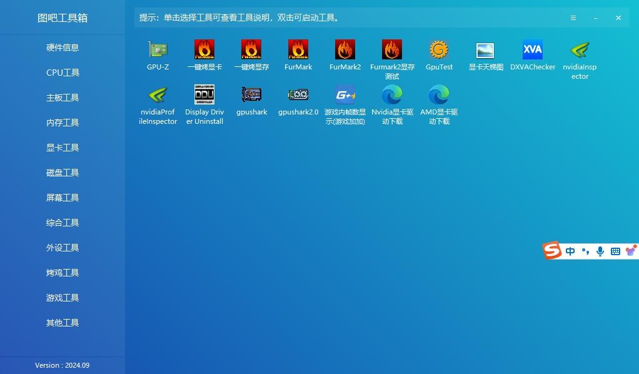Viewport: 639px width, 374px height.
Task: Select the gpushark2.0 tool icon
Action: [298, 94]
